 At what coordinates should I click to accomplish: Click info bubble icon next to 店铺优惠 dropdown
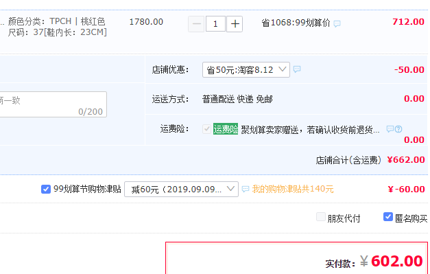click(297, 69)
